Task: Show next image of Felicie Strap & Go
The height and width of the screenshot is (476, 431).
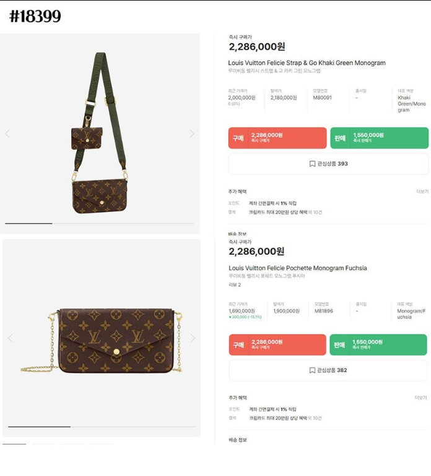Action: [x=191, y=134]
